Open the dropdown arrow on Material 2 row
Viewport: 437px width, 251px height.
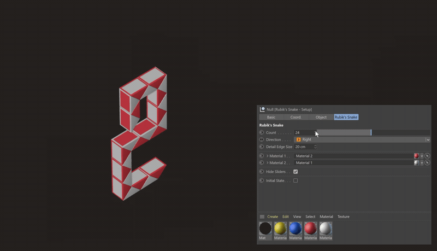click(422, 163)
